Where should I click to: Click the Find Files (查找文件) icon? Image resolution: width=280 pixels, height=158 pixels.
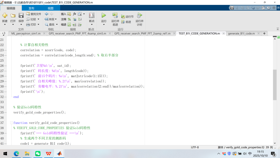click(x=28, y=14)
